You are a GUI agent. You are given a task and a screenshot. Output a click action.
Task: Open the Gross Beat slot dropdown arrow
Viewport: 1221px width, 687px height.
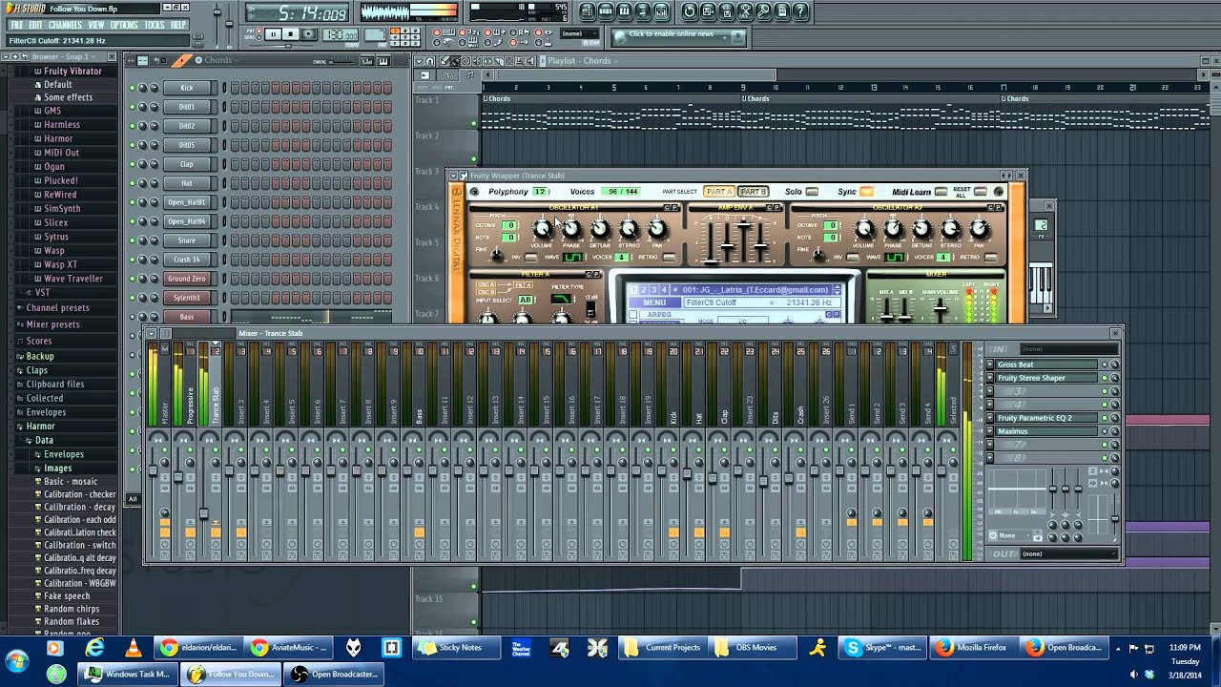point(990,364)
